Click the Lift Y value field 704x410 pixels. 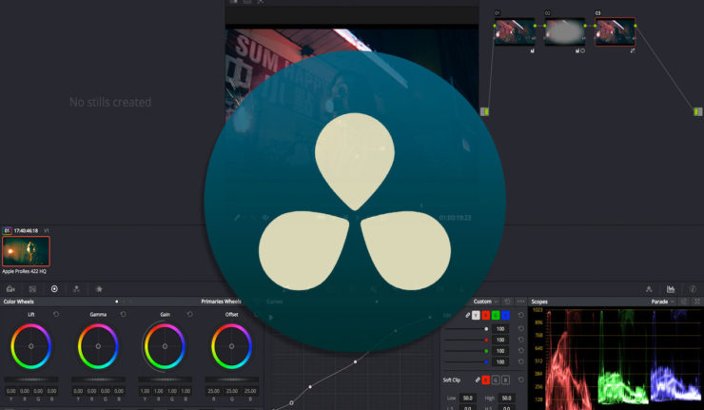[x=11, y=391]
